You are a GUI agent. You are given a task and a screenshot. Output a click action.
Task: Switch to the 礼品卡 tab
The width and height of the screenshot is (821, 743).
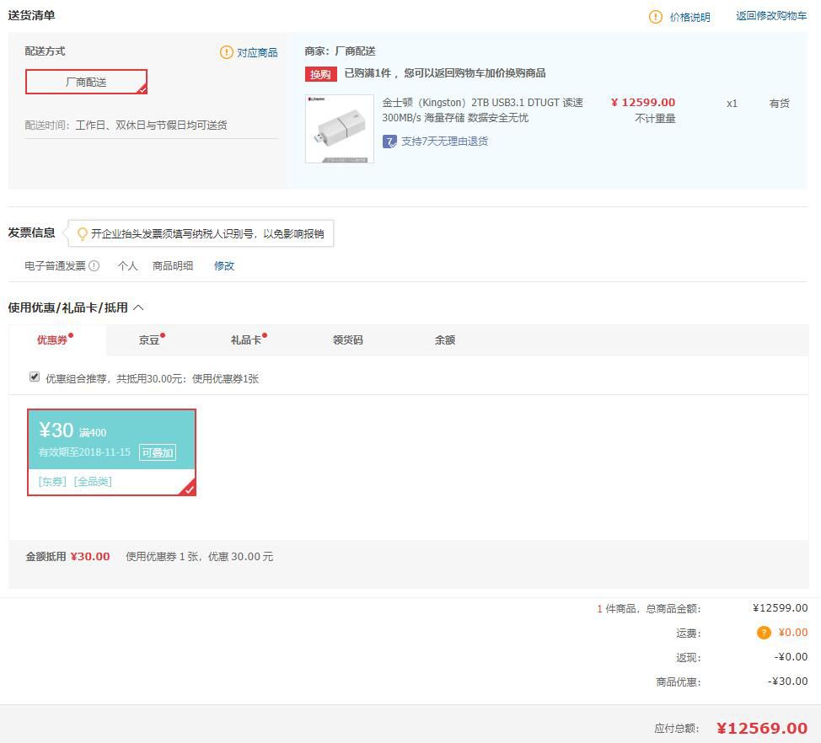[246, 340]
